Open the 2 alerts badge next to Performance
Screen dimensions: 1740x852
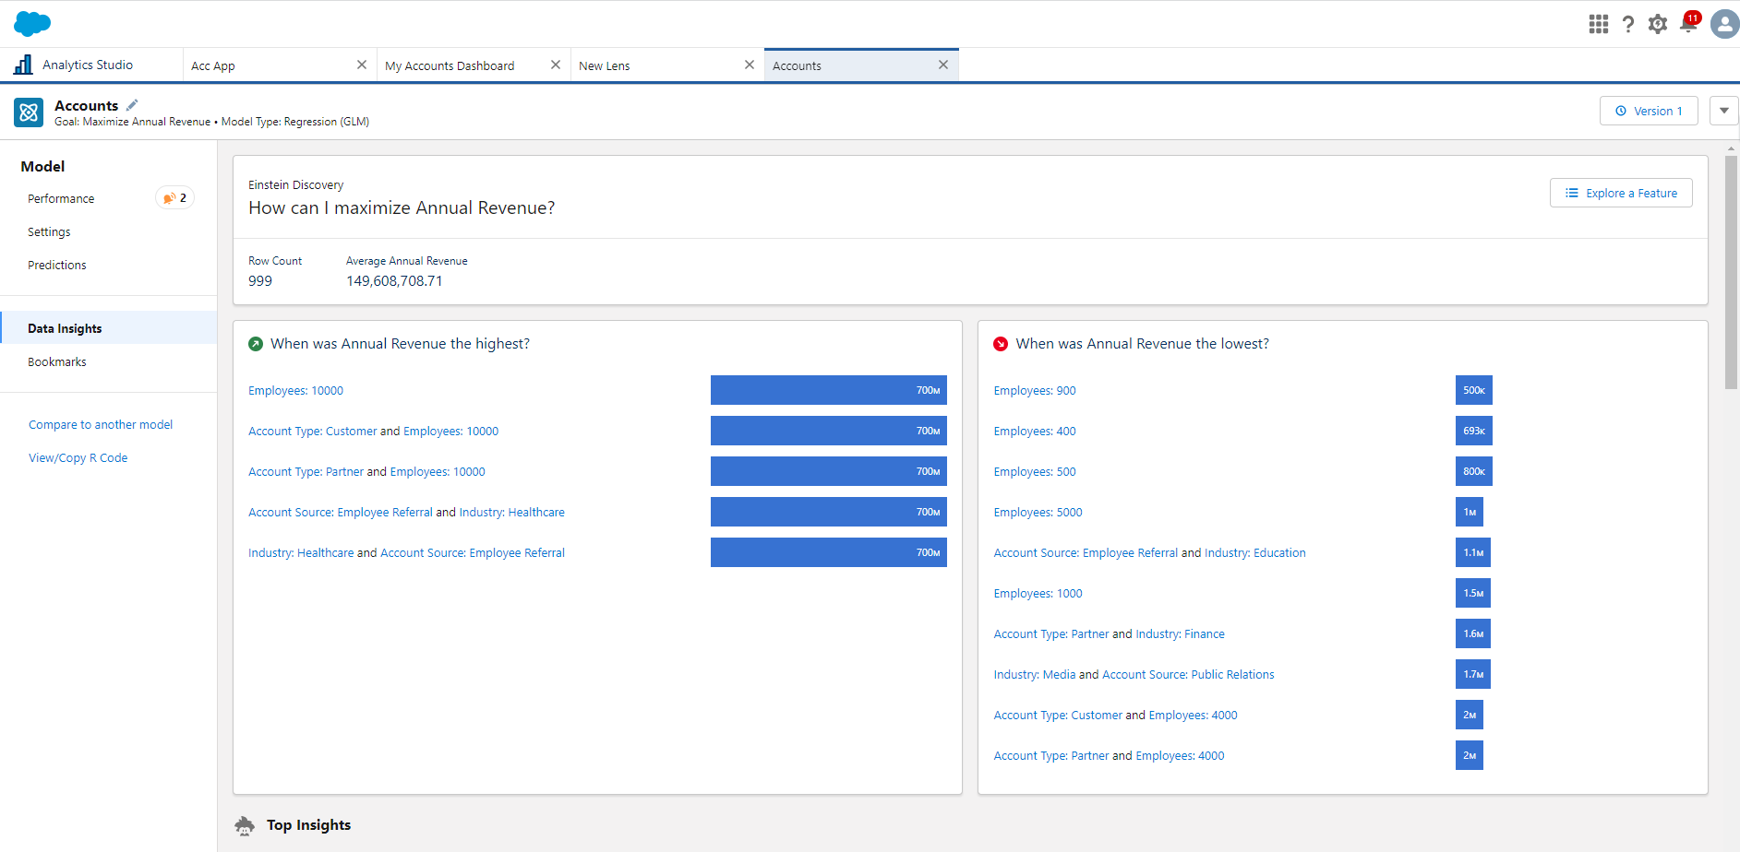(174, 197)
